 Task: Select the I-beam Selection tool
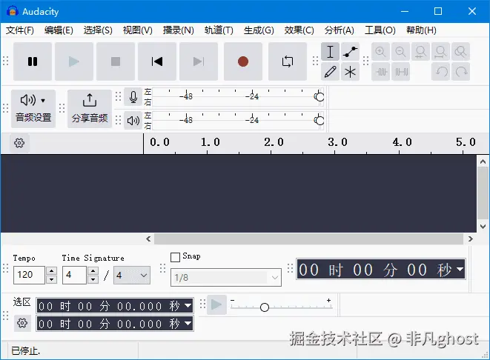click(330, 52)
